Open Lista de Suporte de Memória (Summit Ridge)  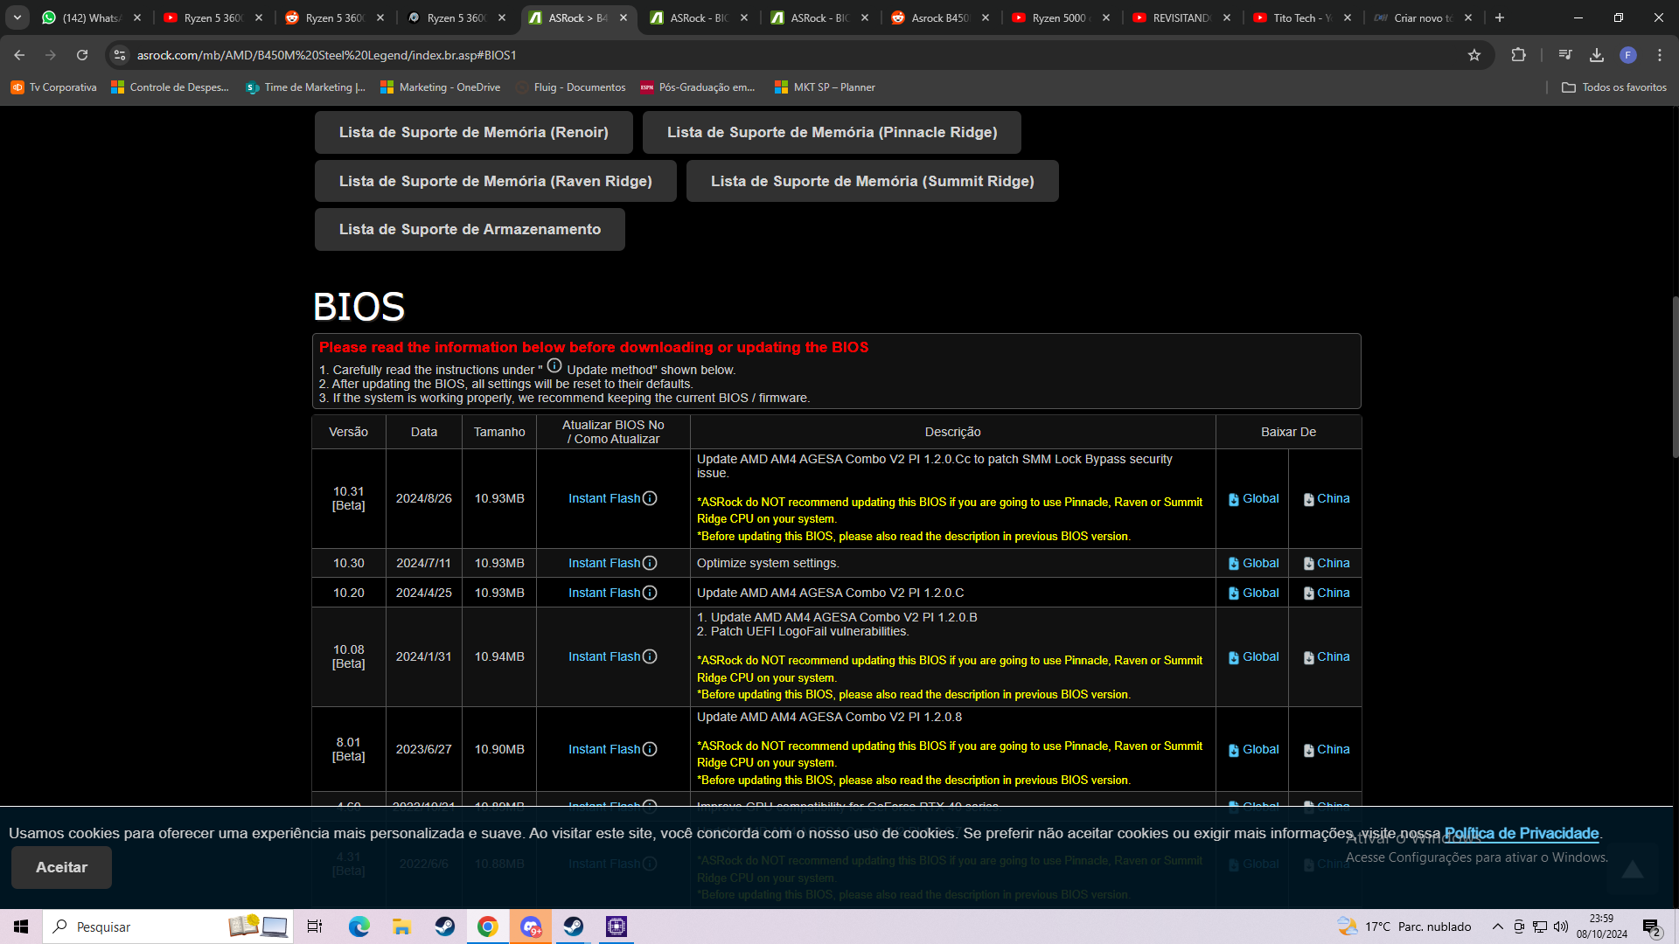pos(872,181)
